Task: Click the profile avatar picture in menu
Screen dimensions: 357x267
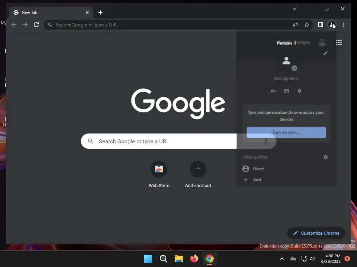Action: coord(286,61)
